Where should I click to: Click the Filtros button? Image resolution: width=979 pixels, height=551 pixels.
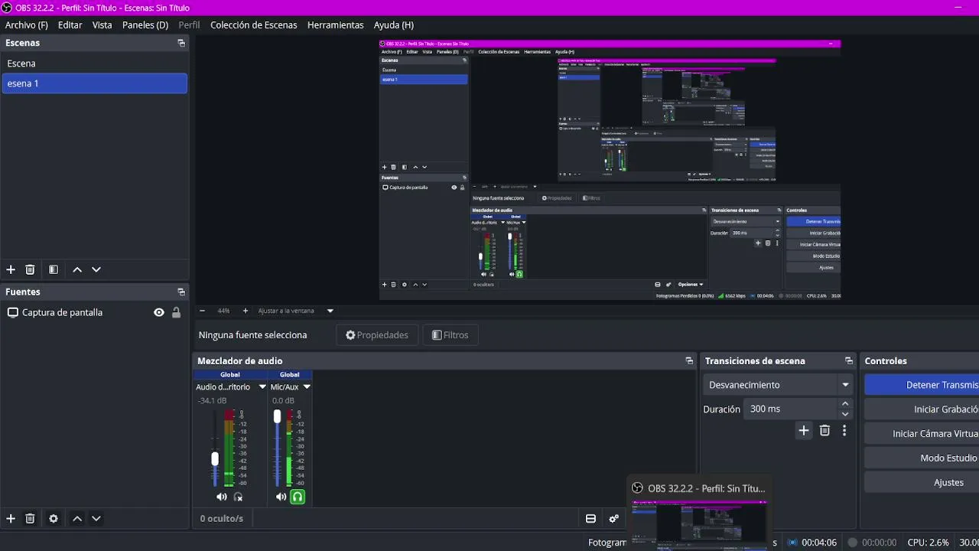coord(450,335)
